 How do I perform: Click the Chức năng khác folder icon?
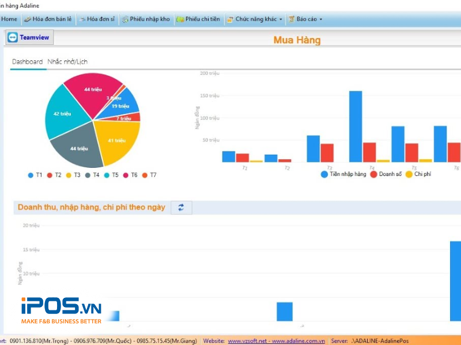pyautogui.click(x=230, y=20)
